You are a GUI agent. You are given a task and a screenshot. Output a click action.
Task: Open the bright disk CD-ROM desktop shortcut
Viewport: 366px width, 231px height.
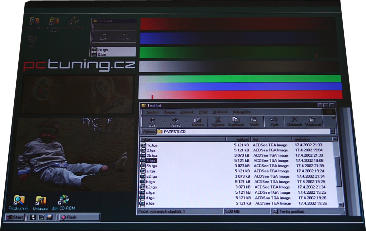[x=64, y=200]
